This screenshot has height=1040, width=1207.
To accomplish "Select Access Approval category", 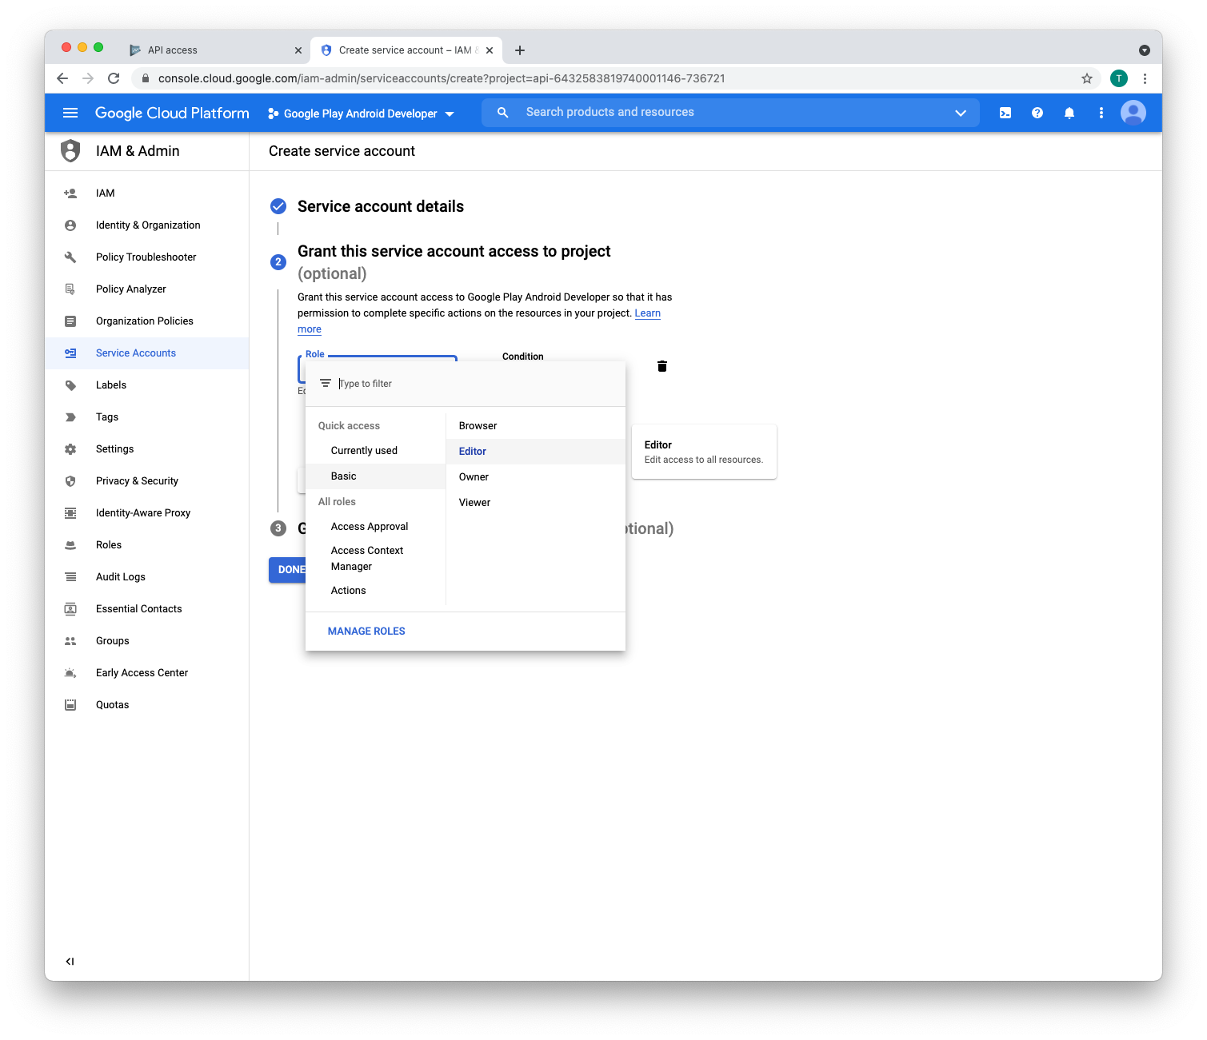I will (x=376, y=527).
